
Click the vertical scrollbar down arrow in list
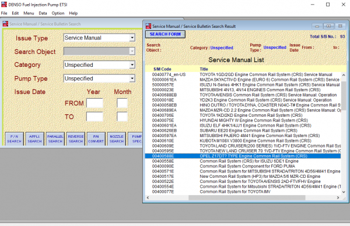pos(344,192)
